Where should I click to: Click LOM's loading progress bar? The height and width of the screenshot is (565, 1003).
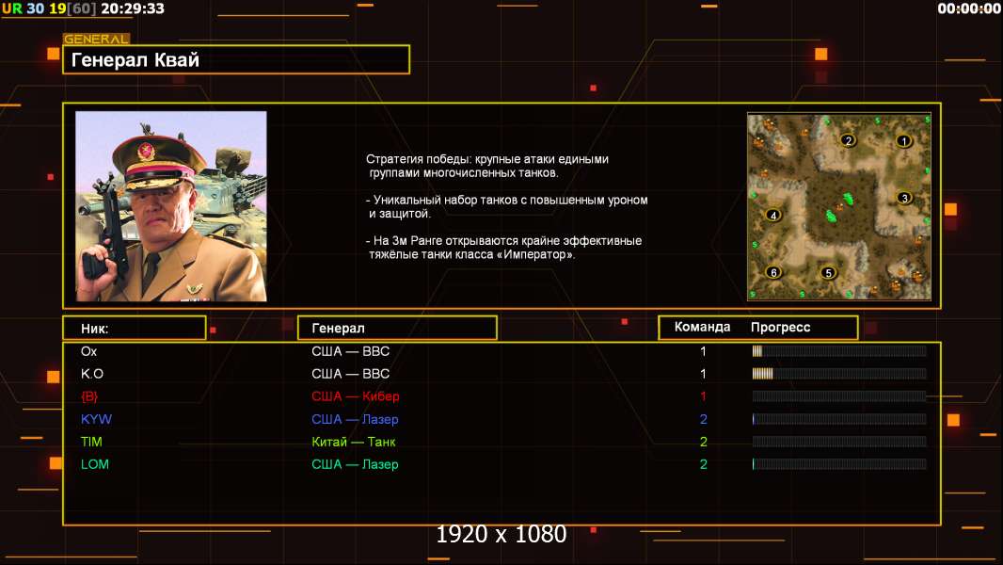click(x=838, y=464)
